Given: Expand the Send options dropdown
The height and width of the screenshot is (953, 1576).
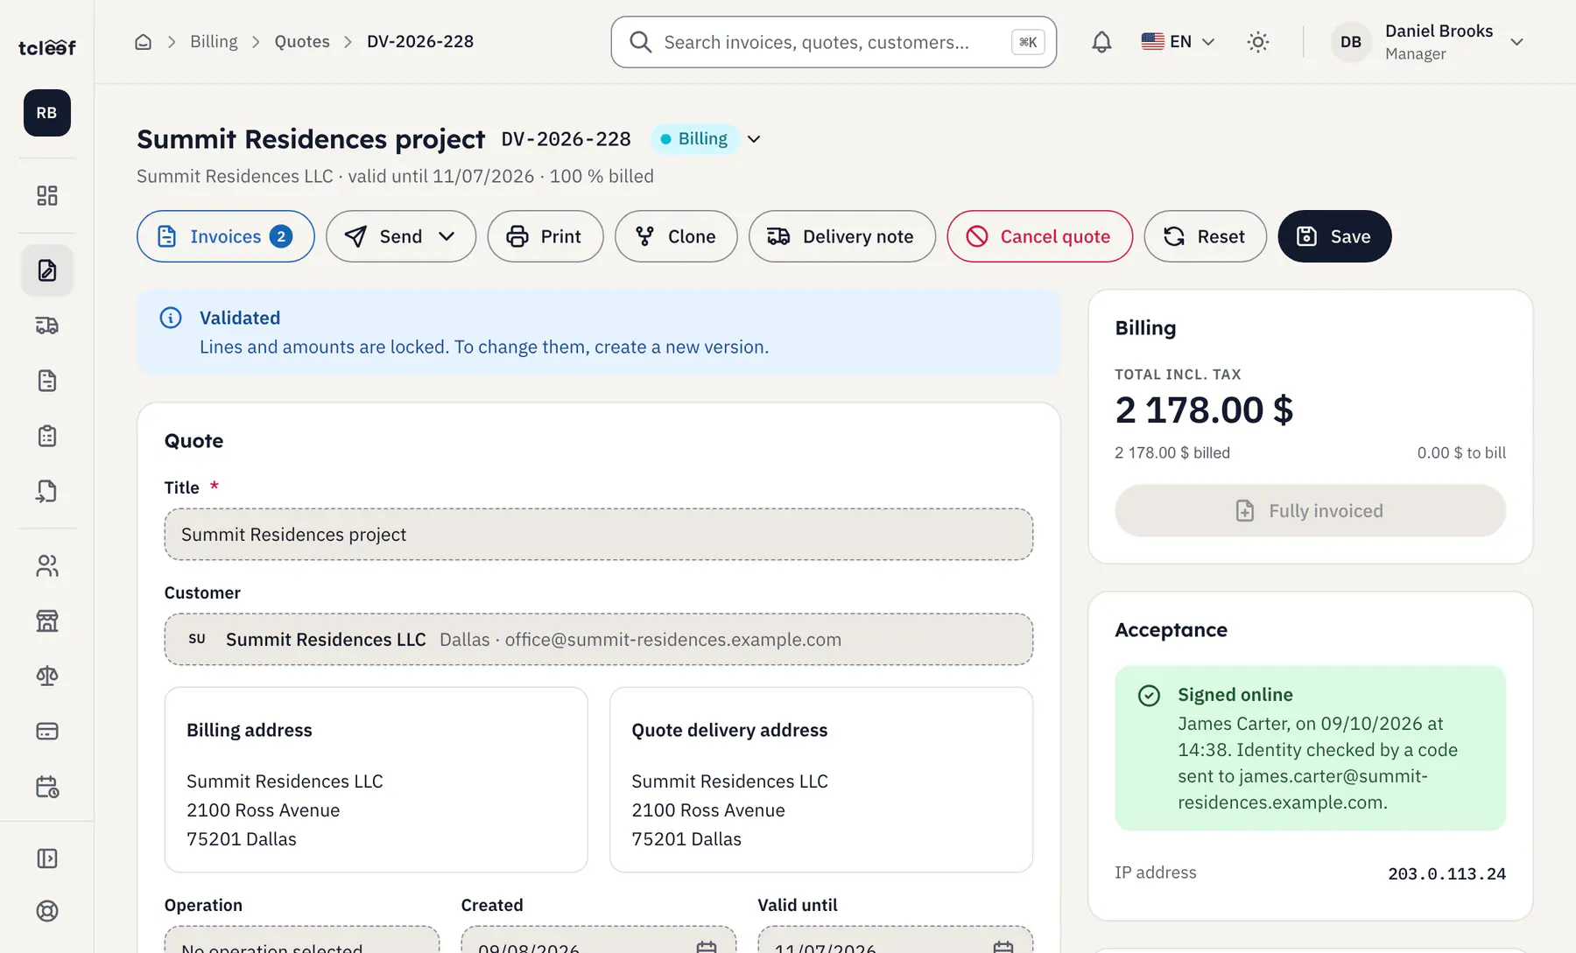Looking at the screenshot, I should (447, 236).
